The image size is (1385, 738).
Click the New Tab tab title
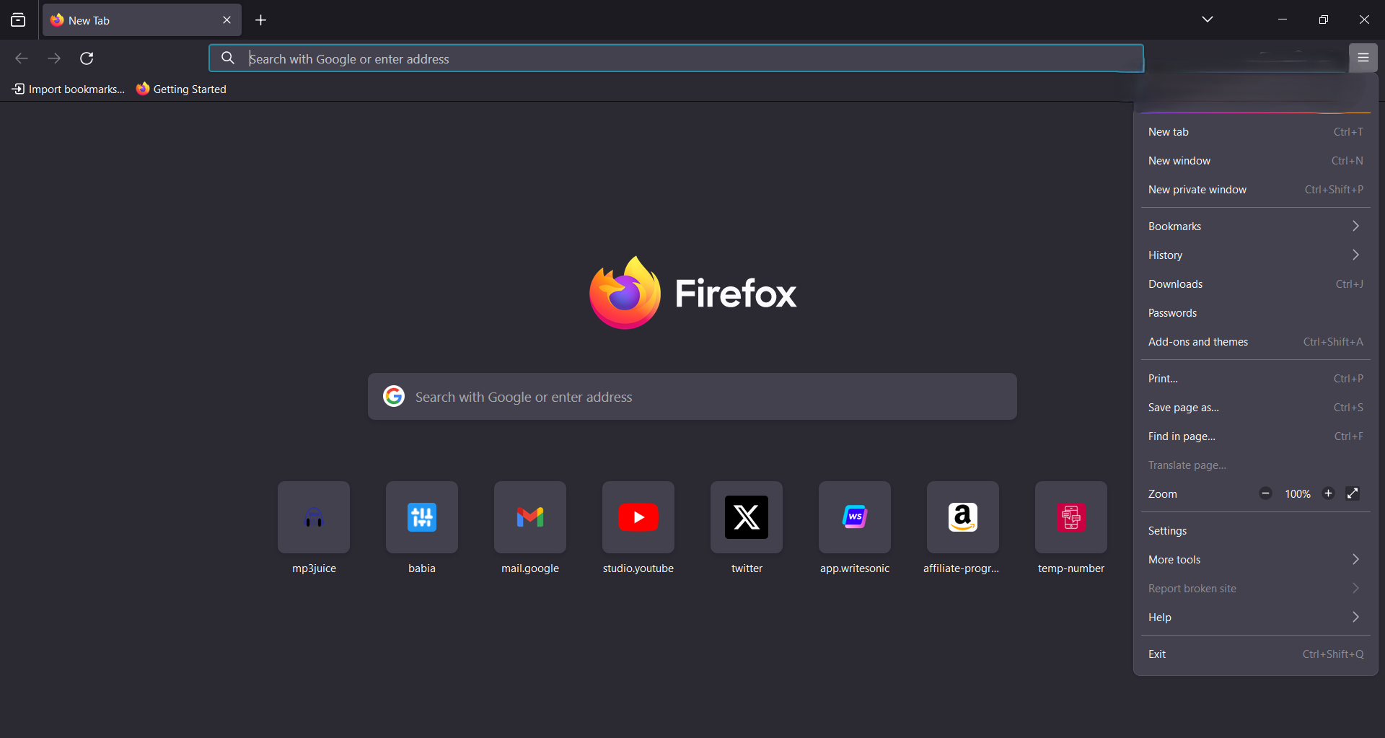tap(89, 21)
